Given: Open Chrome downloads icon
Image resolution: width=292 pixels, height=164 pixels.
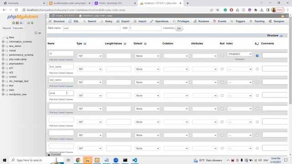Looking at the screenshot, I should [x=261, y=10].
